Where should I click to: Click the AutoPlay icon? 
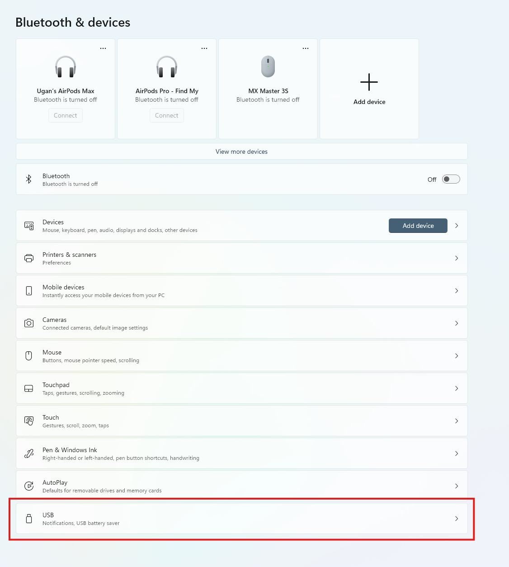click(x=29, y=486)
